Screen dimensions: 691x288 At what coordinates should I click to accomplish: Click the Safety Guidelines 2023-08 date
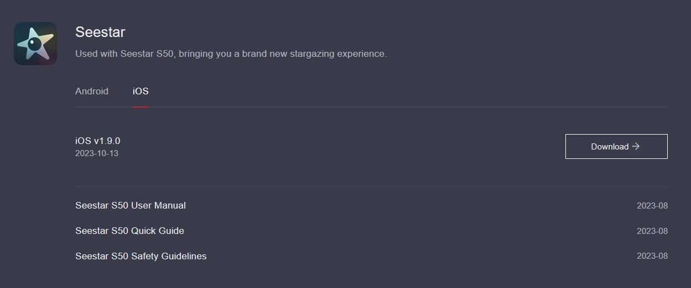(x=652, y=256)
